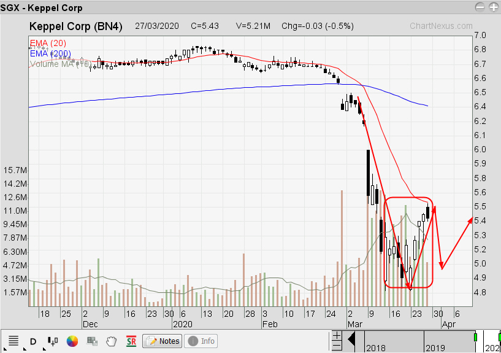The image size is (501, 353).
Task: Maximize the Keppel Corp chart panel
Action: [494, 7]
